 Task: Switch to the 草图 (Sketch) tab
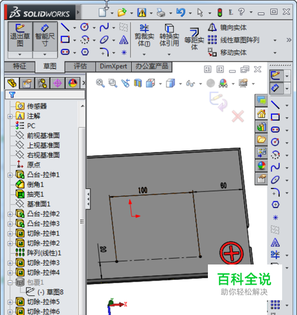pos(50,67)
